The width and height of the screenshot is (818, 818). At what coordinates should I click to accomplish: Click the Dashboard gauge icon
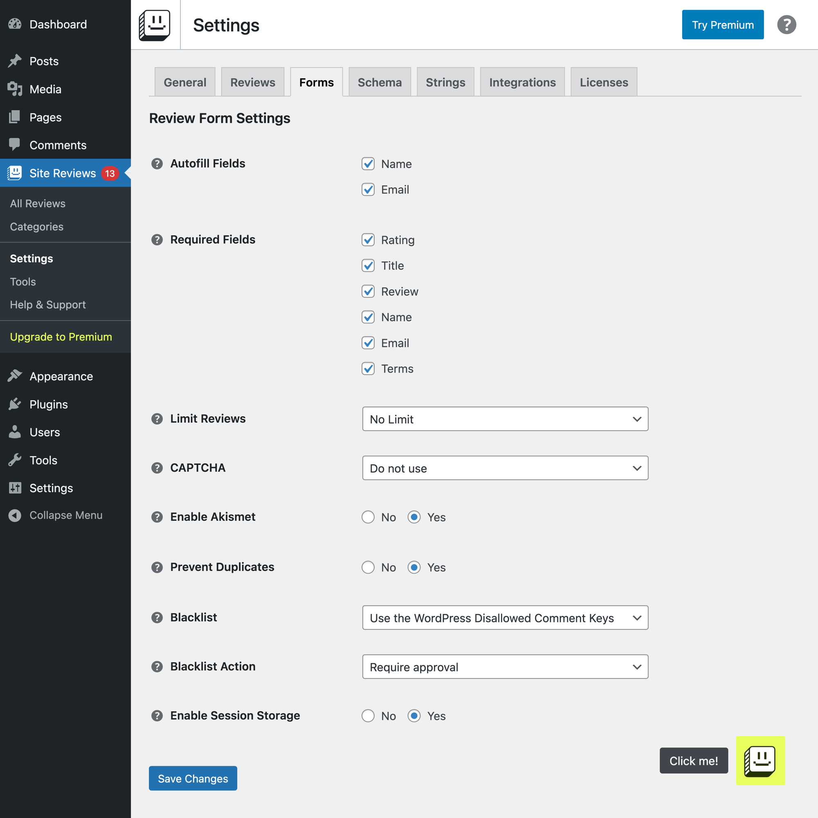15,24
